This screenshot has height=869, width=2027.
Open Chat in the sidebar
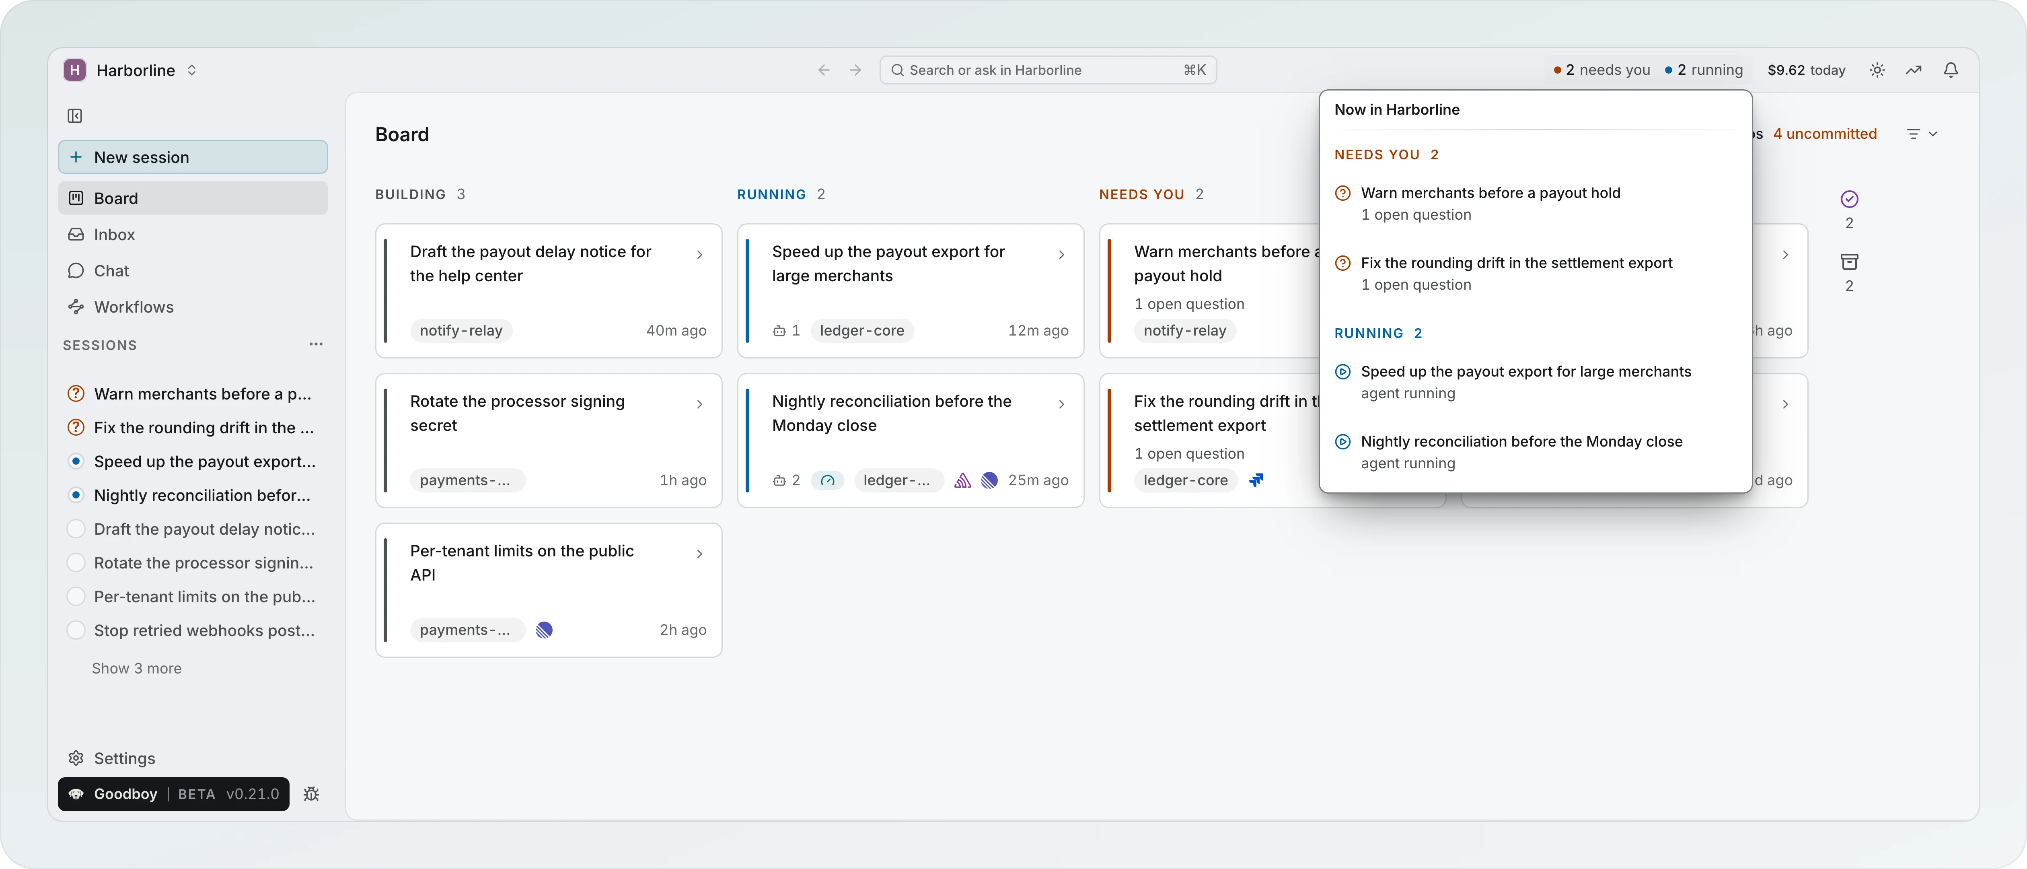193,271
